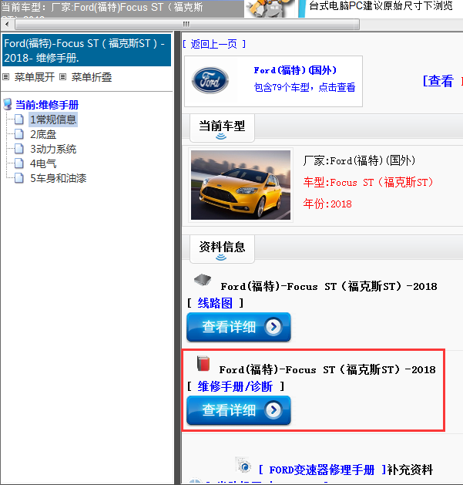463x485 pixels.
Task: Click the 菜单展开 list icon
Action: click(x=6, y=76)
